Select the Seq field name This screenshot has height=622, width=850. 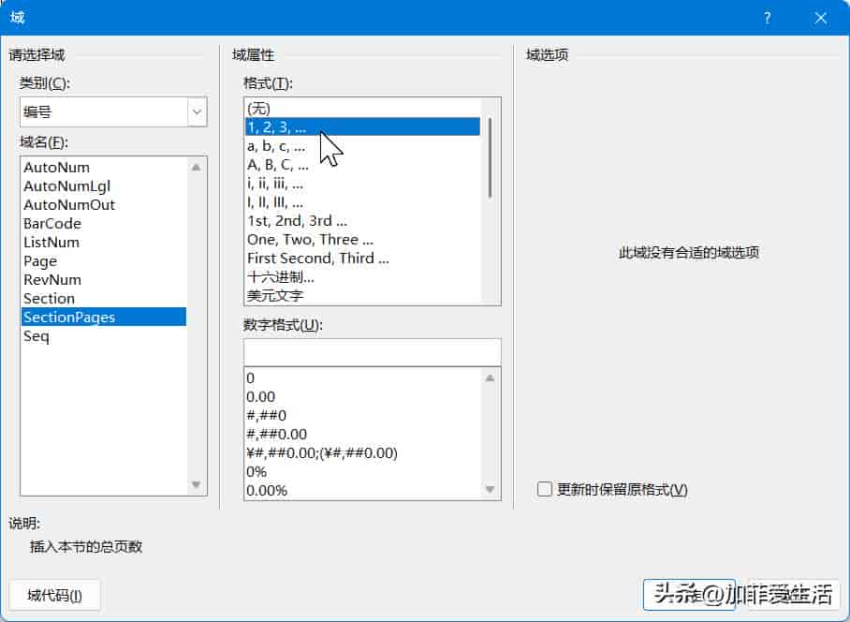coord(103,335)
